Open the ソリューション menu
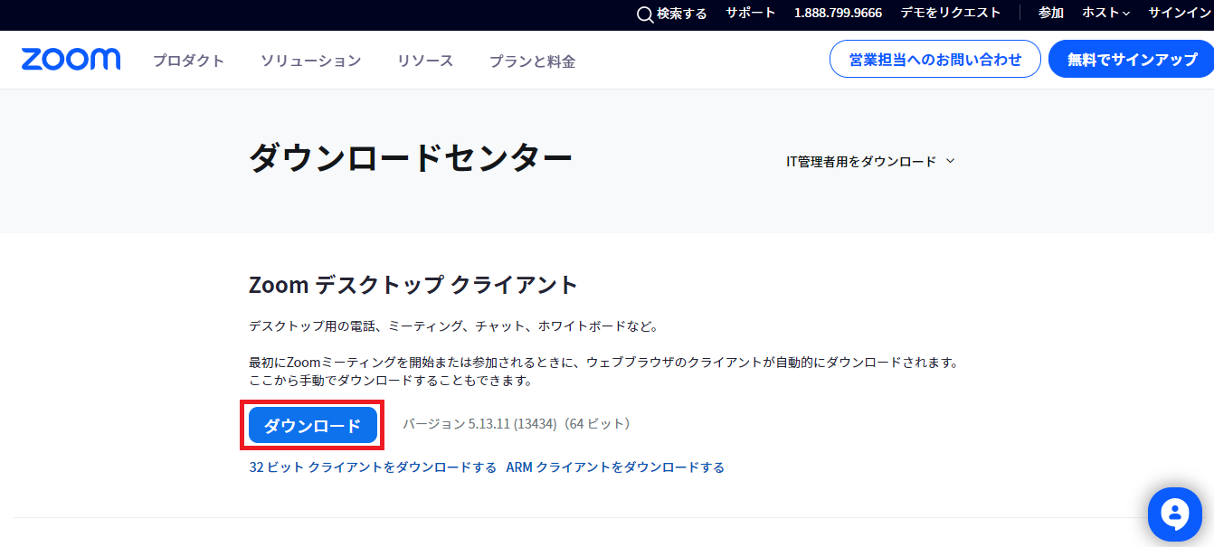This screenshot has width=1214, height=547. (310, 61)
